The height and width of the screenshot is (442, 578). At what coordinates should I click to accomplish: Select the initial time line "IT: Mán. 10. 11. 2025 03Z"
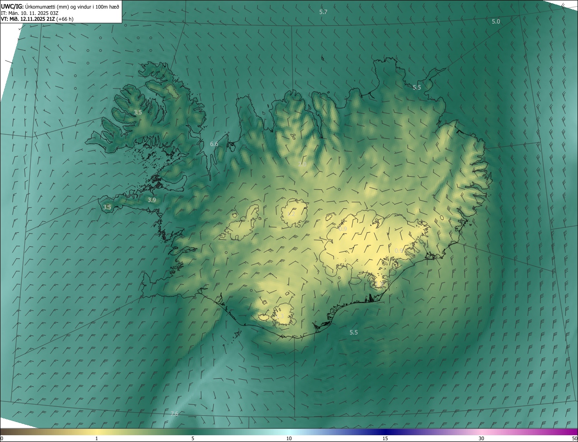(x=29, y=13)
